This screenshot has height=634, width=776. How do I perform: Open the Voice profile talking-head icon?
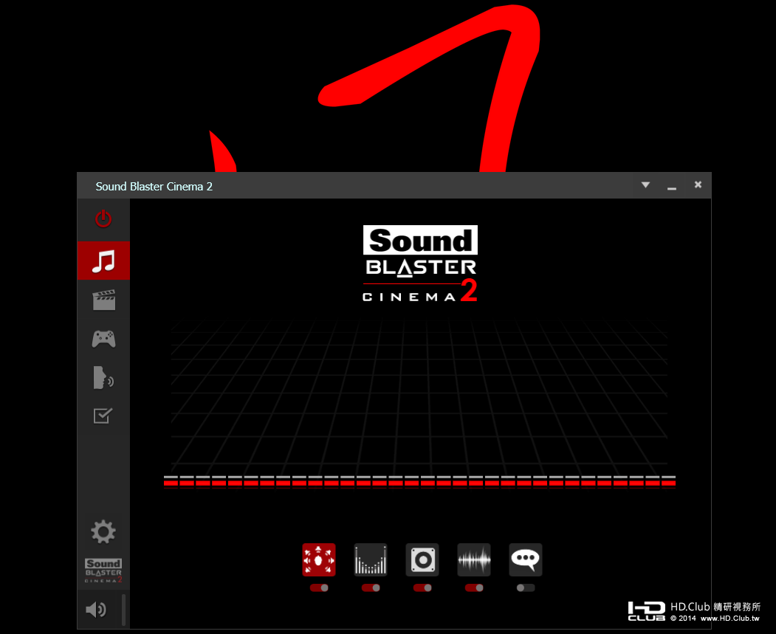coord(103,378)
